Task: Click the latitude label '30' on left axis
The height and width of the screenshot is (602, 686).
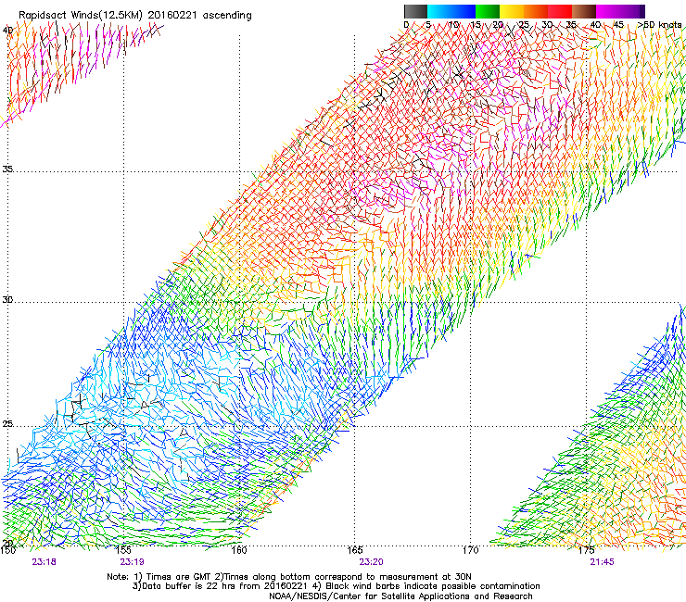Action: click(7, 300)
